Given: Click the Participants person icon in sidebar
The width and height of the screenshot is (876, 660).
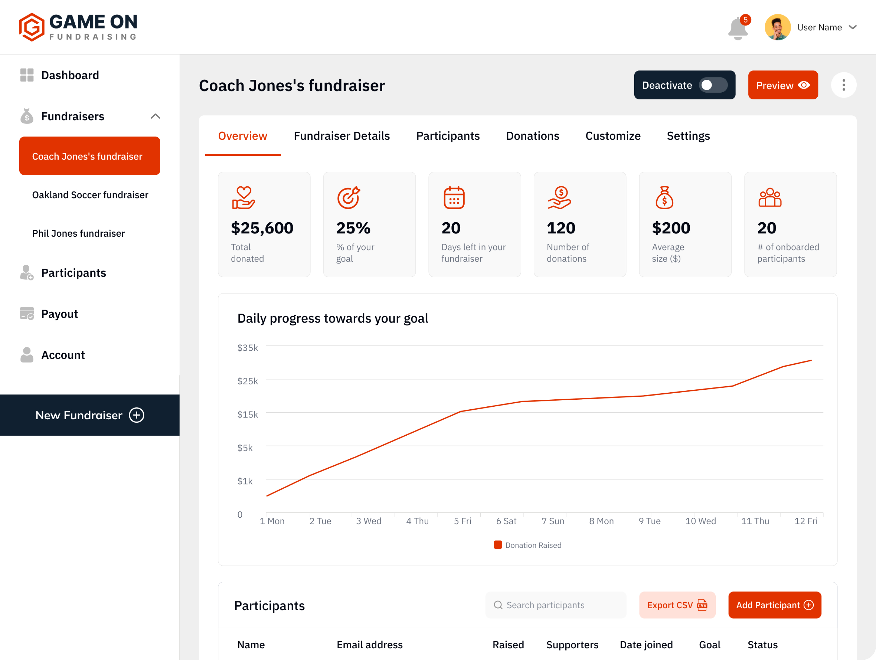Looking at the screenshot, I should pos(27,273).
